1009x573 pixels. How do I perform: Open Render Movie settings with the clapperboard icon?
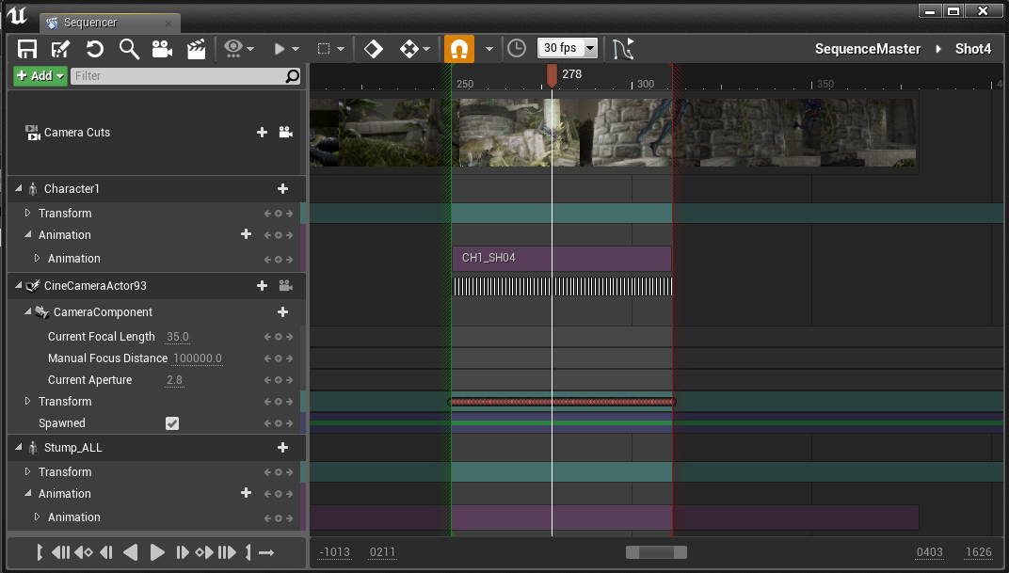pyautogui.click(x=196, y=48)
